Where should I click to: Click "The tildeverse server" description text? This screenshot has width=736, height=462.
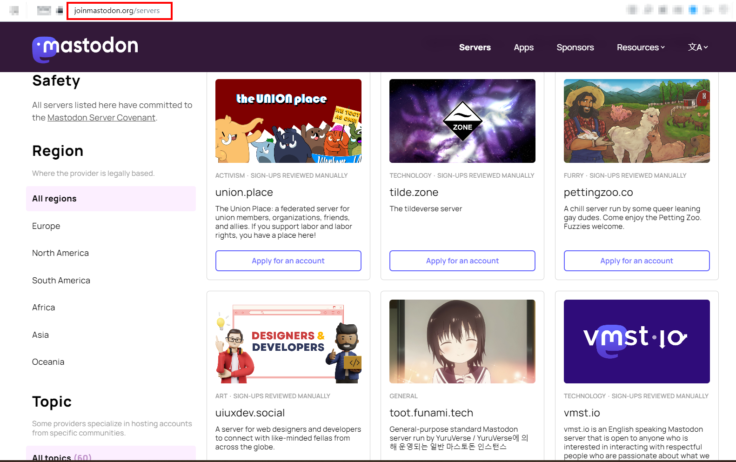tap(426, 209)
